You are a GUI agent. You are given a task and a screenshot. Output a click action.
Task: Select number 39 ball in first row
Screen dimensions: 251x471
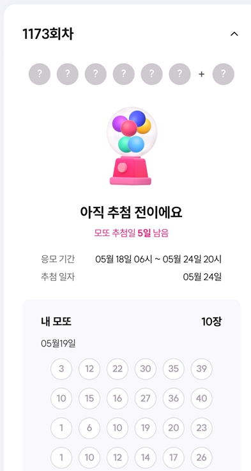coord(201,369)
